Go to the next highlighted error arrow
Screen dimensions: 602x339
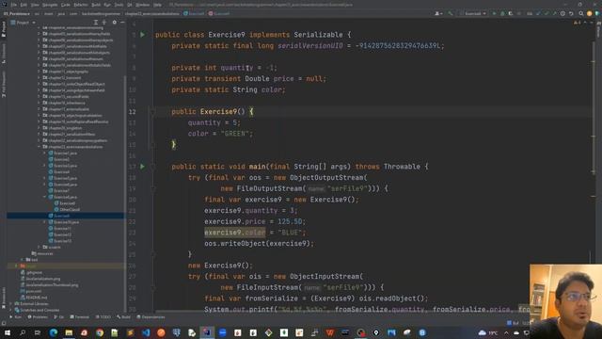[x=592, y=23]
